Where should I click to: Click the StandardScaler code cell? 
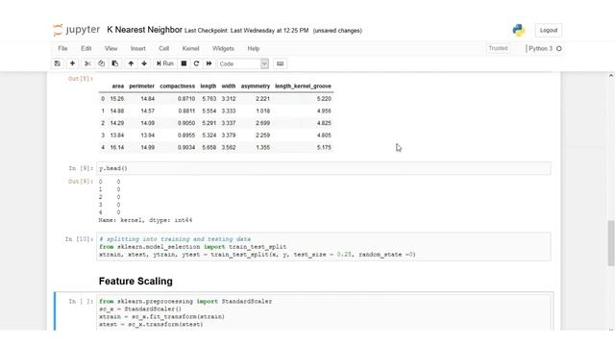click(323, 312)
